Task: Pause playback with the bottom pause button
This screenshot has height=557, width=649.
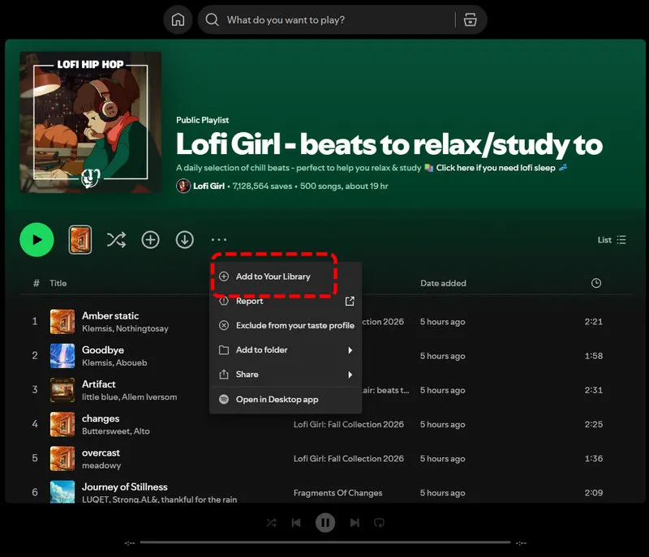Action: pos(325,523)
